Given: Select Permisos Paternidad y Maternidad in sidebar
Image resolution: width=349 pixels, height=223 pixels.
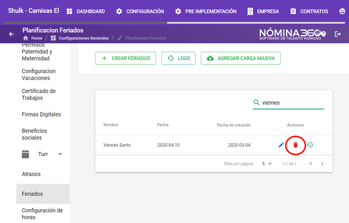Looking at the screenshot, I should coord(37,52).
